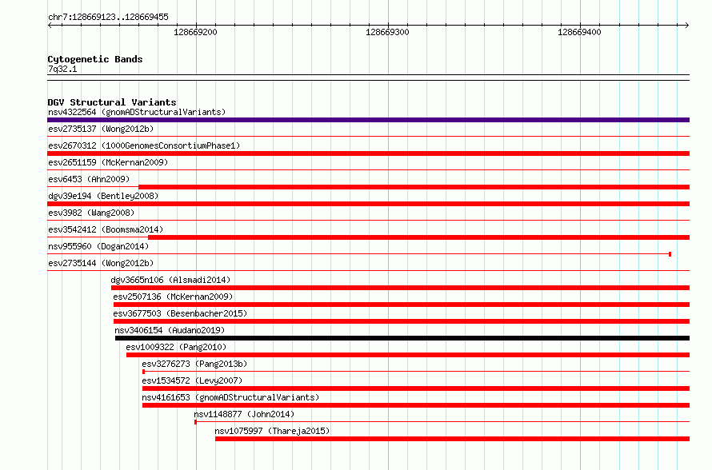Open the DGV Structural Variants track title
This screenshot has width=712, height=470.
tap(112, 102)
